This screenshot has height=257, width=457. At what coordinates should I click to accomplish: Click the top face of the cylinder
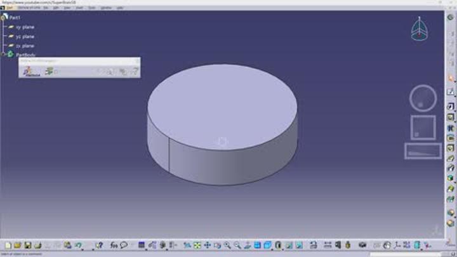tap(222, 107)
